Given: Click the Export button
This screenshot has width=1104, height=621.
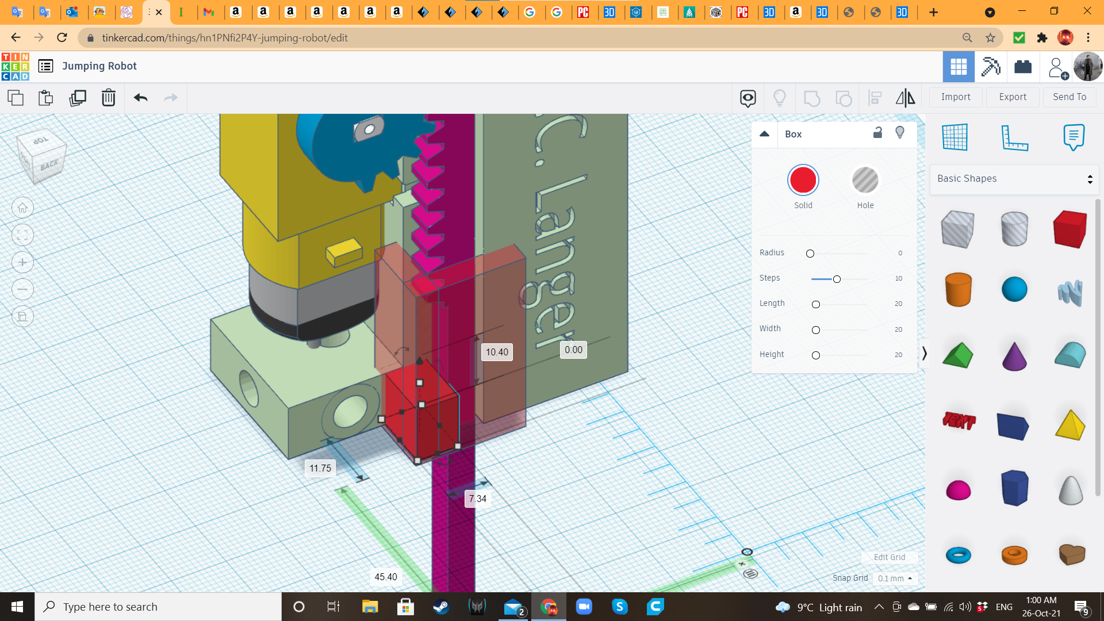Looking at the screenshot, I should [1012, 97].
